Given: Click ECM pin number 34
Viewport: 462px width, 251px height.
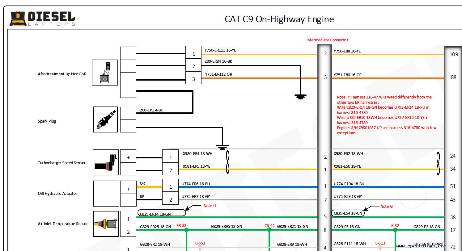Looking at the screenshot, I should click(453, 169).
